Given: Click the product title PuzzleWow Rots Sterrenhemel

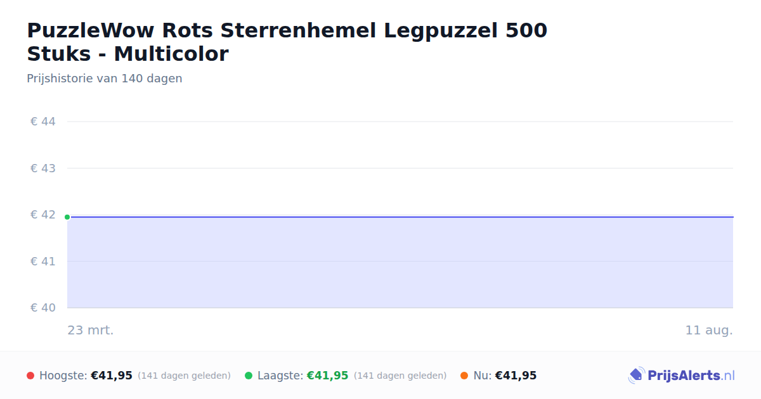Looking at the screenshot, I should pos(287,42).
